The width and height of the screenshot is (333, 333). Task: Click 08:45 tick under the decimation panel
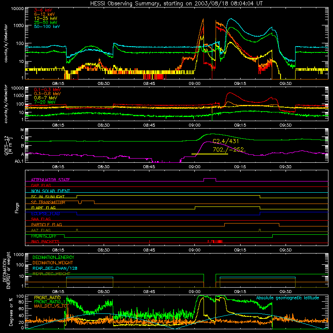coord(149,292)
